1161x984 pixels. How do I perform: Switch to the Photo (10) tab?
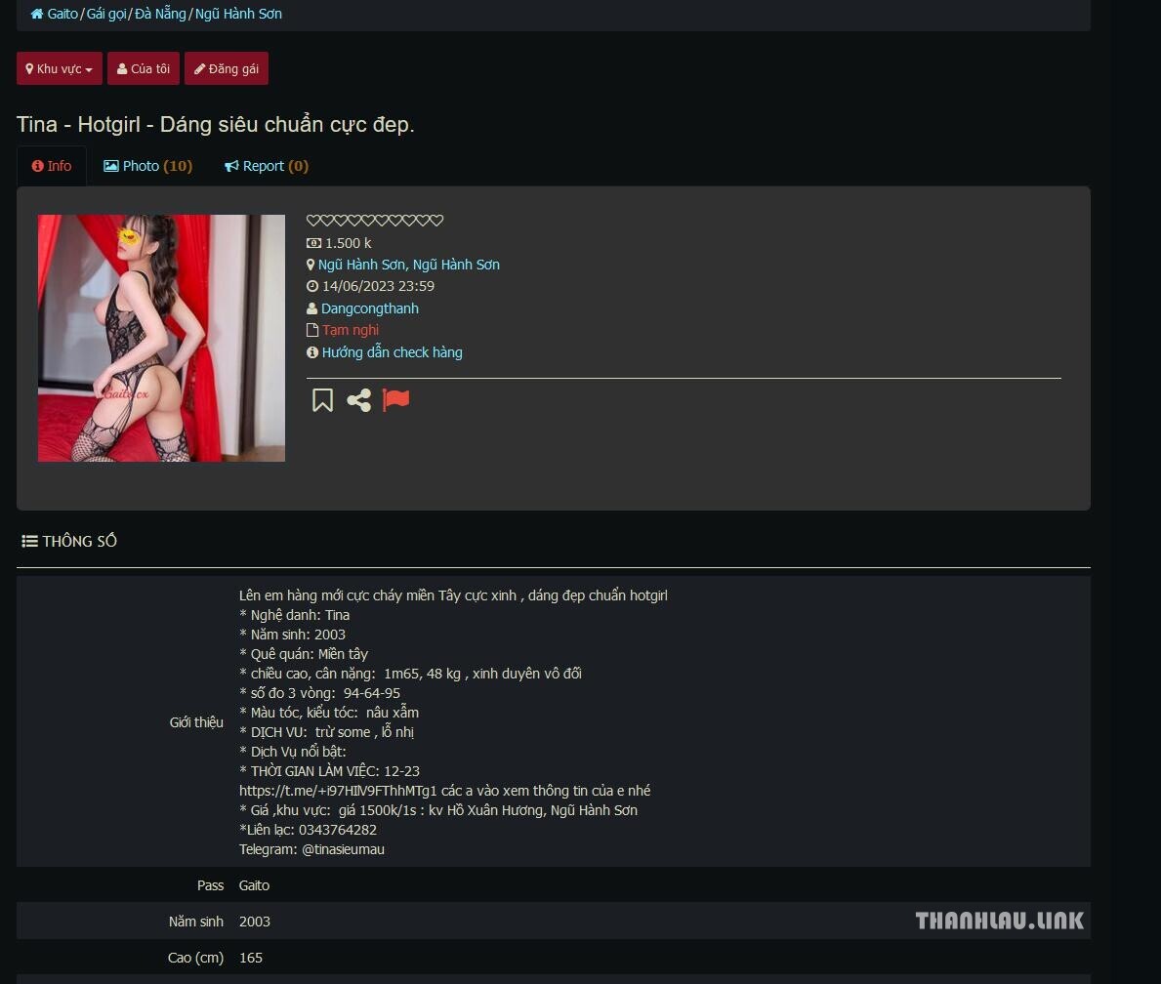pyautogui.click(x=148, y=166)
